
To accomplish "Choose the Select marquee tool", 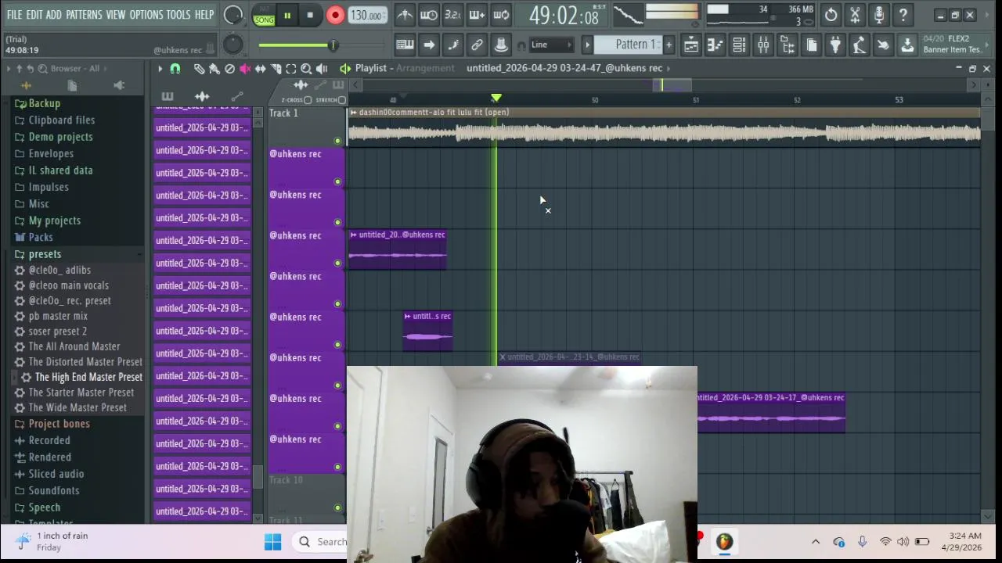I will pyautogui.click(x=290, y=69).
